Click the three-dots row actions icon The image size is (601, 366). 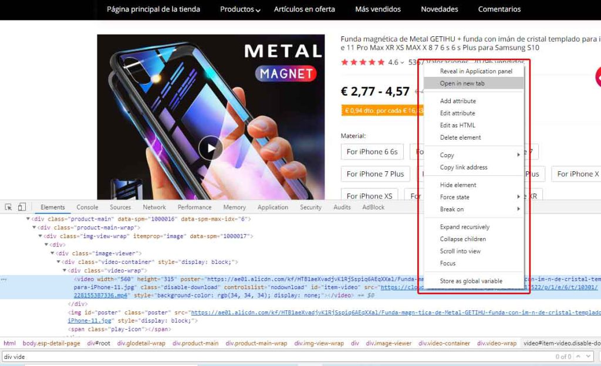coord(4,279)
